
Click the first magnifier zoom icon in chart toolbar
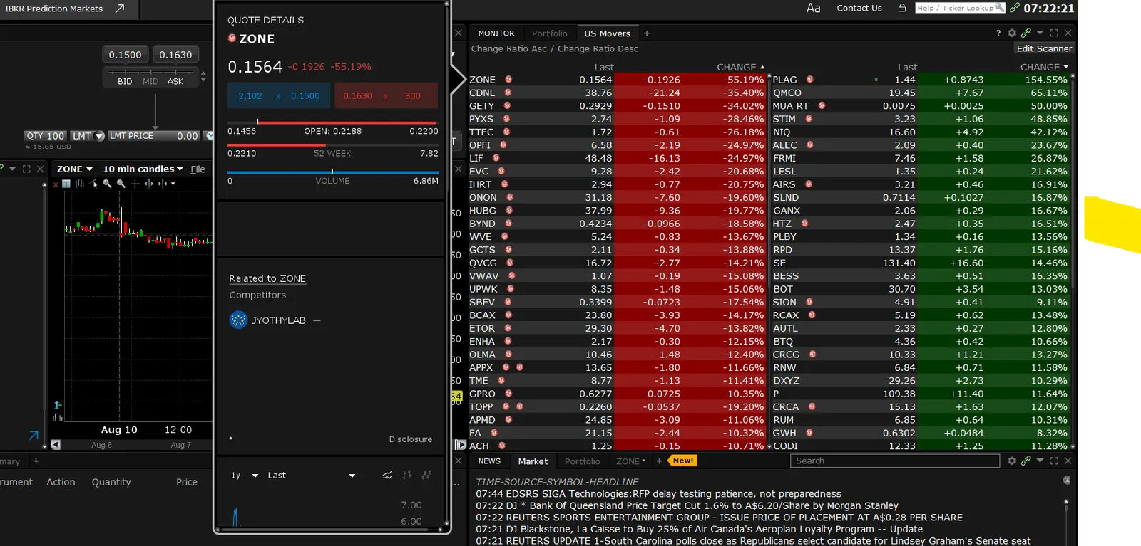pos(107,184)
